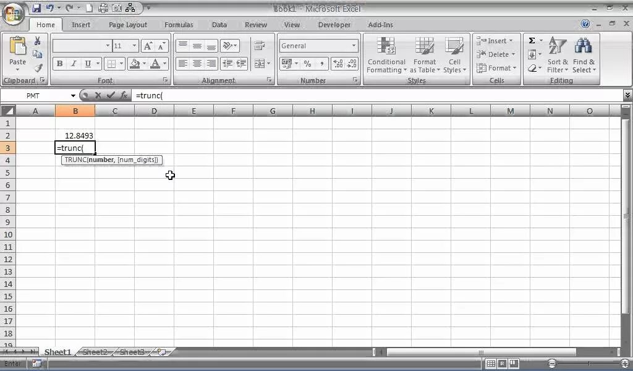Cancel formula entry with X button
This screenshot has height=371, width=633.
(98, 95)
